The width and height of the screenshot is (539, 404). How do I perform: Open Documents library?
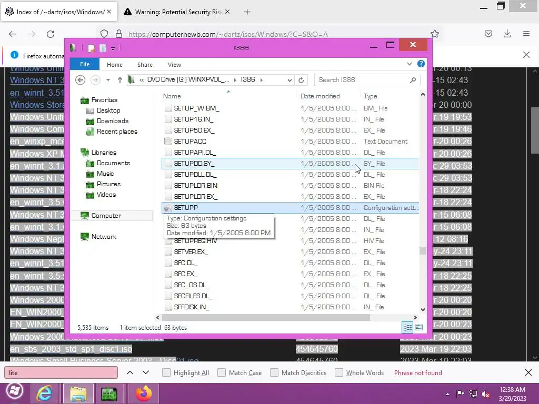click(113, 163)
